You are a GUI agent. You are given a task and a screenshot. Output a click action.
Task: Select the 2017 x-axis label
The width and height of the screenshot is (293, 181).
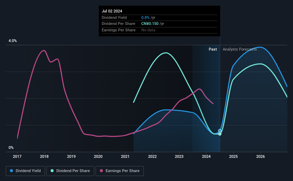point(17,156)
